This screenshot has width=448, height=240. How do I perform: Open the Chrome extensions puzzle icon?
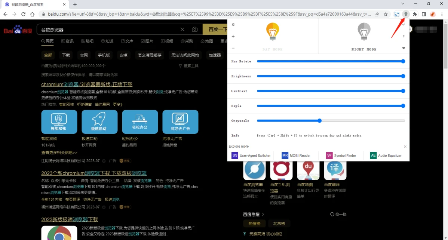pyautogui.click(x=415, y=14)
